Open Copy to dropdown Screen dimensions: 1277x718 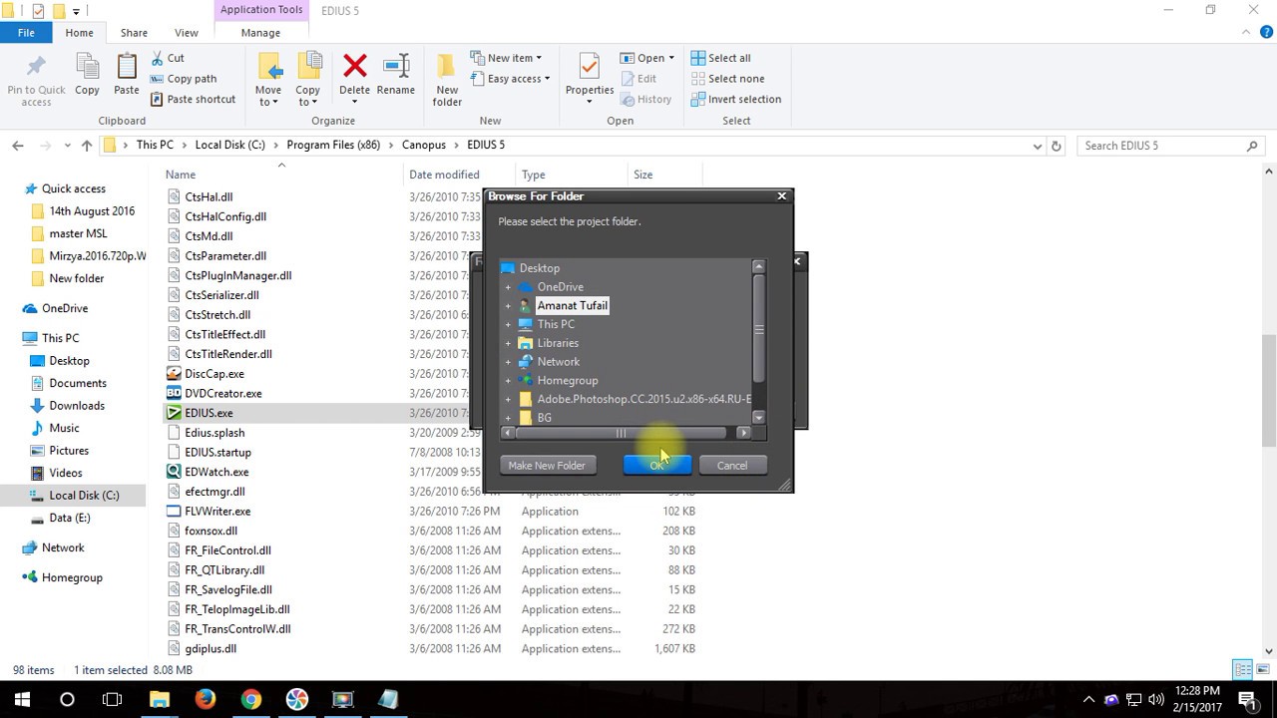pos(308,81)
